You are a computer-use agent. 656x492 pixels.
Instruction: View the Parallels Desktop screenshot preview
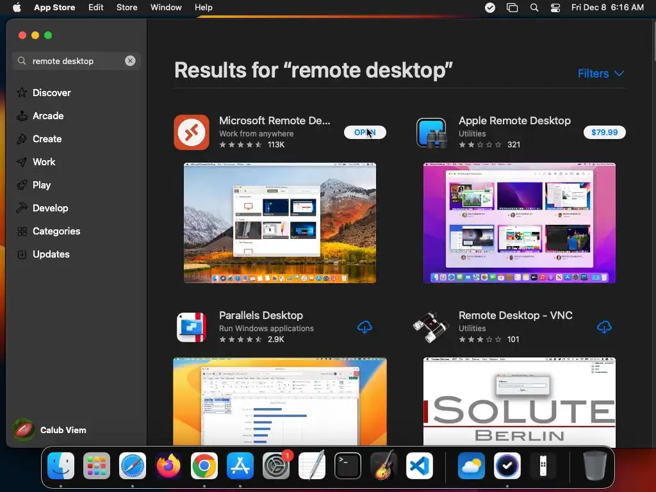click(x=280, y=402)
